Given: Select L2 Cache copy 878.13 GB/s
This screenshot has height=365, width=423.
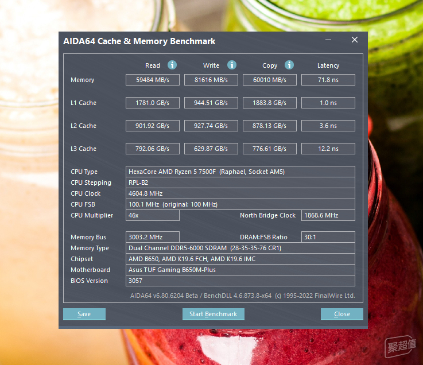Looking at the screenshot, I should pyautogui.click(x=270, y=126).
